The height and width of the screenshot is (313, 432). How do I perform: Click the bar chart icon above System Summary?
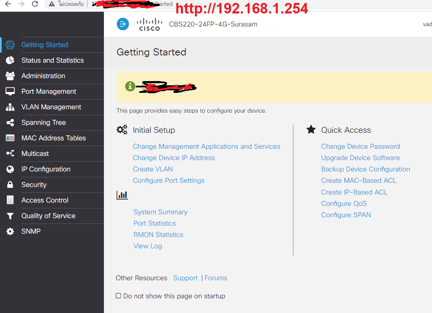click(122, 195)
